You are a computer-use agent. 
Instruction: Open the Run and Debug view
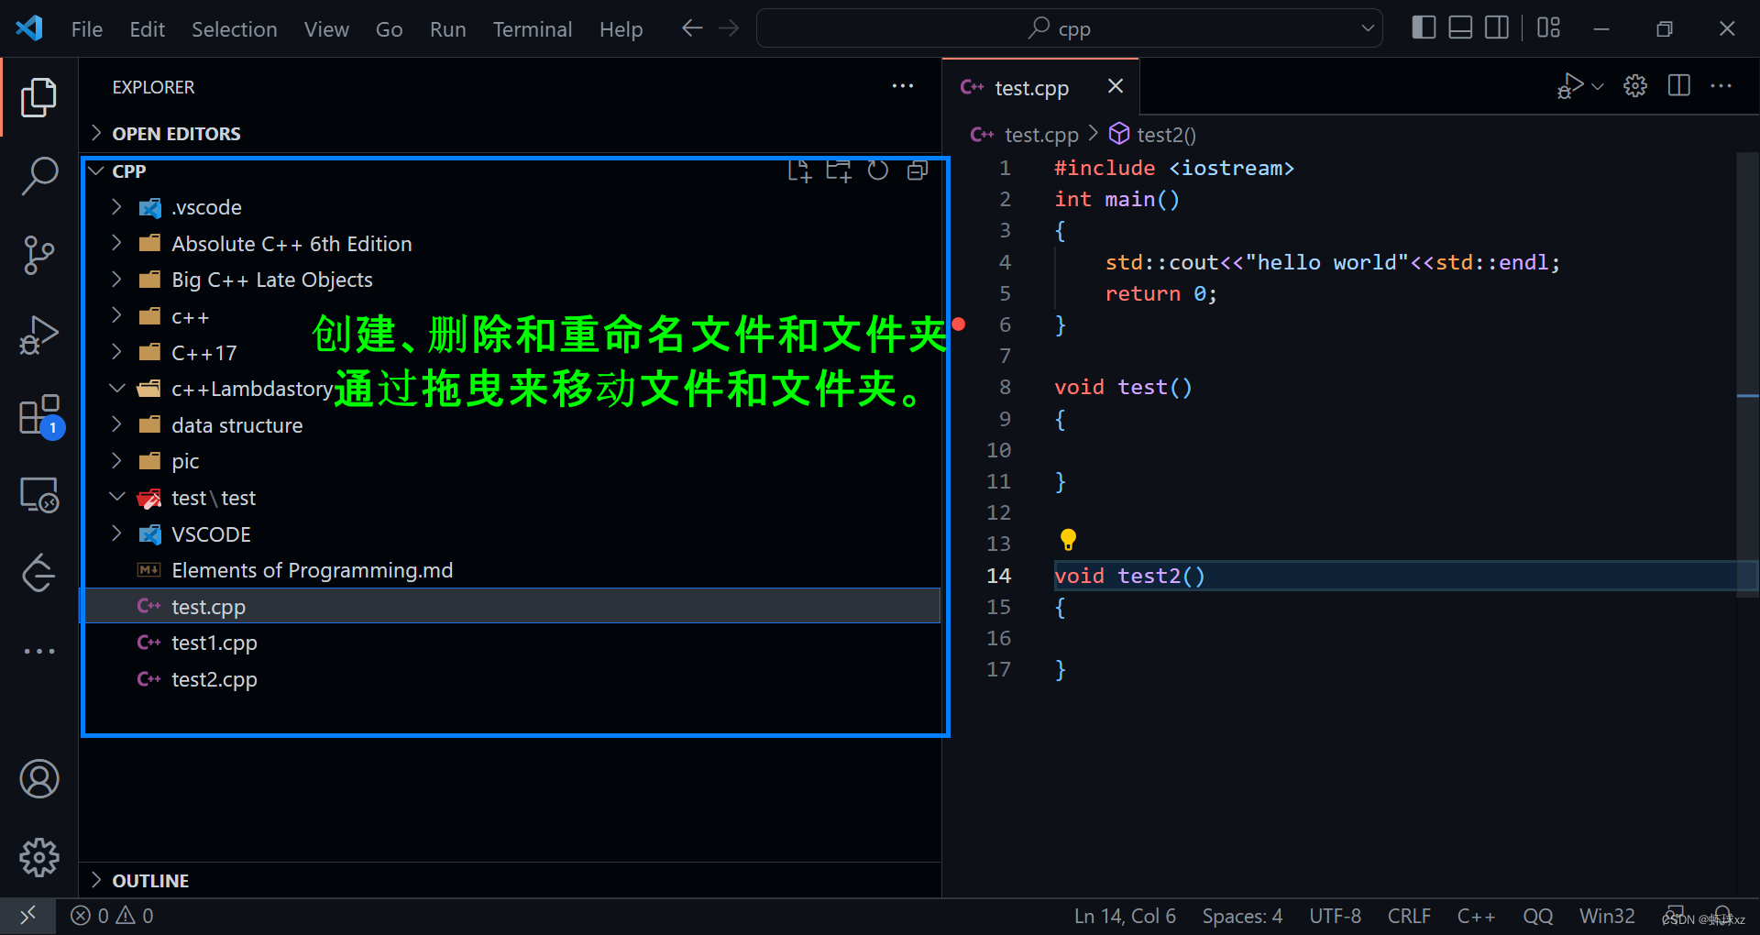click(38, 335)
